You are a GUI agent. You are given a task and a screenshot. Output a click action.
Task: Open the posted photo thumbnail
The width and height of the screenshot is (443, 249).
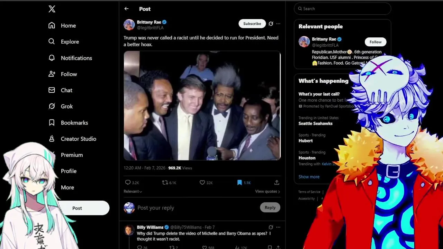pyautogui.click(x=202, y=105)
